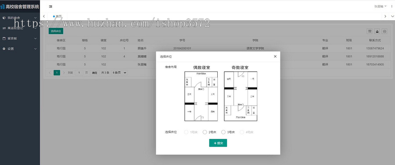Click the export icon above table
Screen dimensions: 395x165
point(377,31)
